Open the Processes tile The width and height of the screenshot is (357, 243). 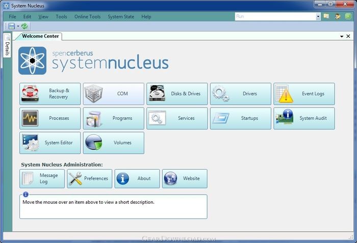50,118
